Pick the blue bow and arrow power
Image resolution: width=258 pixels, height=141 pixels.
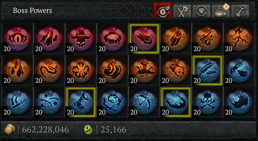click(x=144, y=102)
